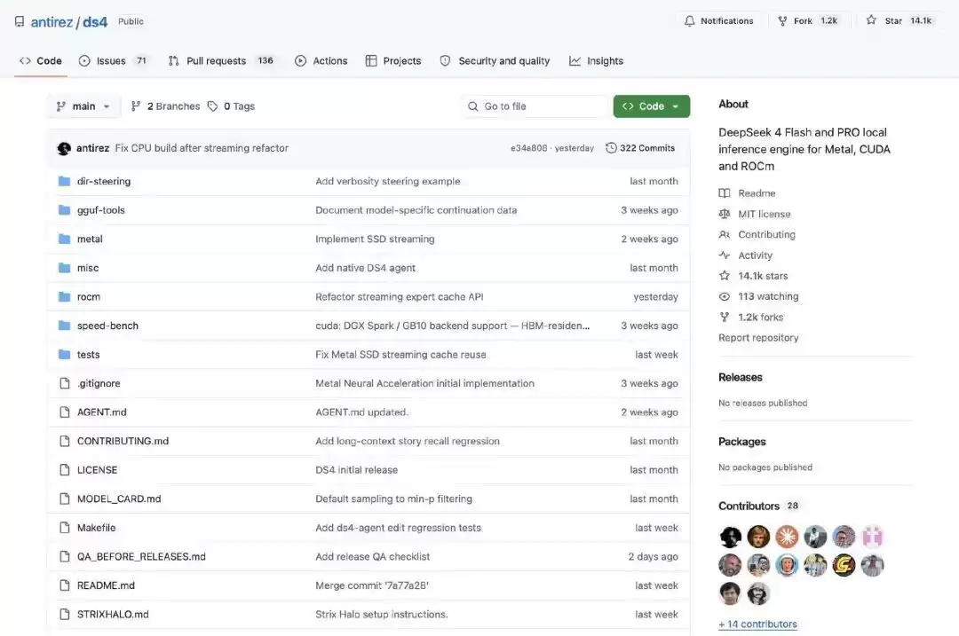959x636 pixels.
Task: Expand the main branch dropdown
Action: pos(83,106)
